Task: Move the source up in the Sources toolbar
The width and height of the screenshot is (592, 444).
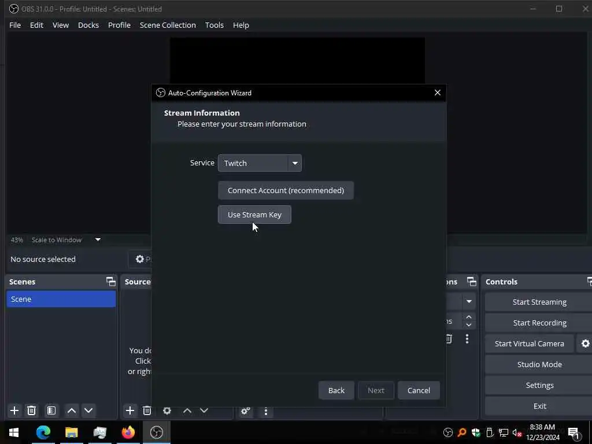Action: [187, 410]
